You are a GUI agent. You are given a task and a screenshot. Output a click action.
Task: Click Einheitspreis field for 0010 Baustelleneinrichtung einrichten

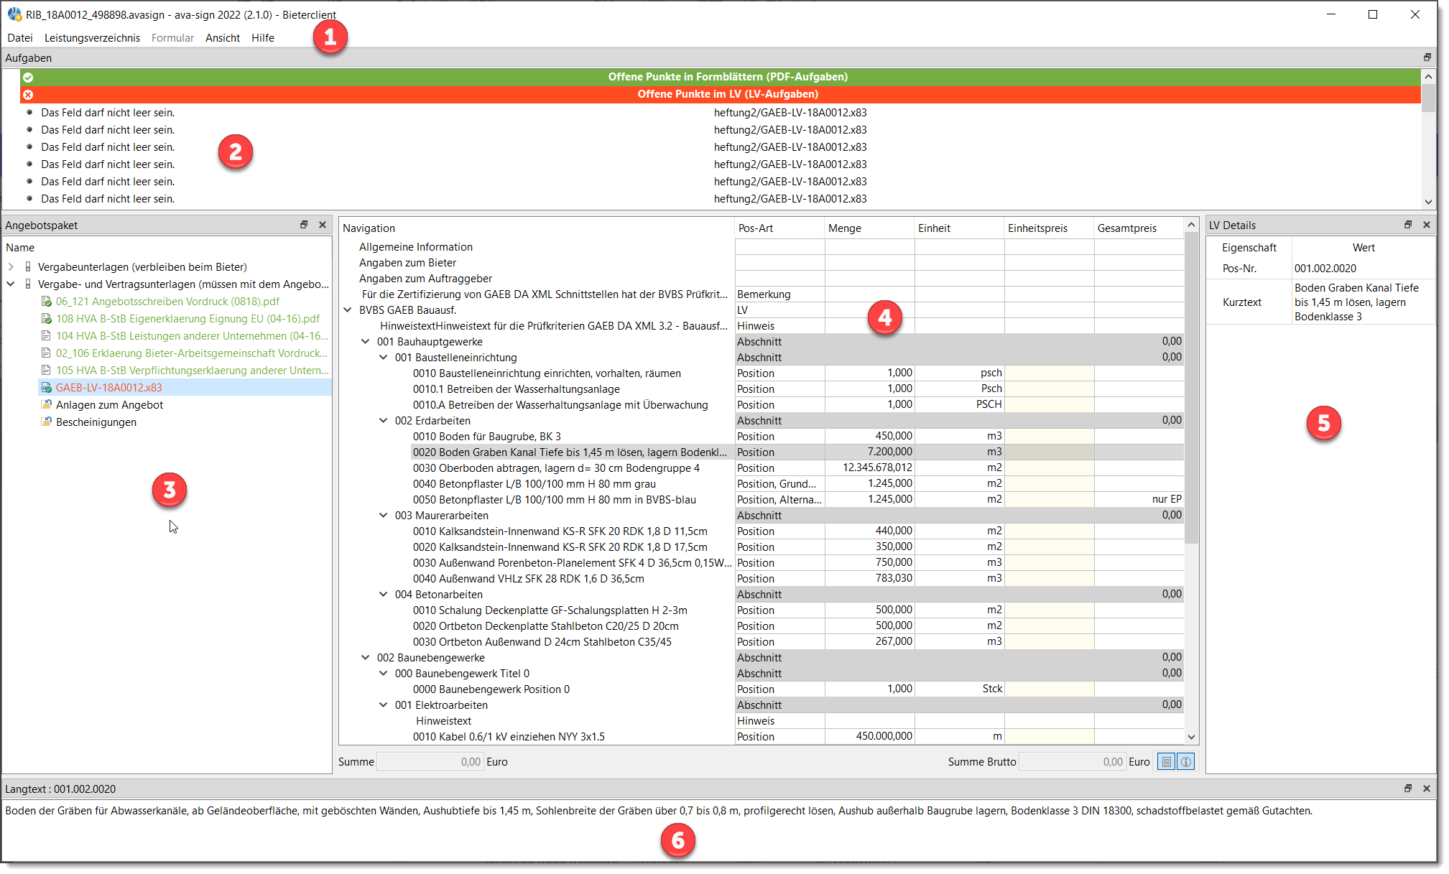click(1049, 373)
